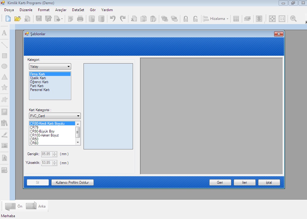Screen dimensions: 307x219
Task: Click the Zoom magnifier icon
Action: click(x=293, y=19)
